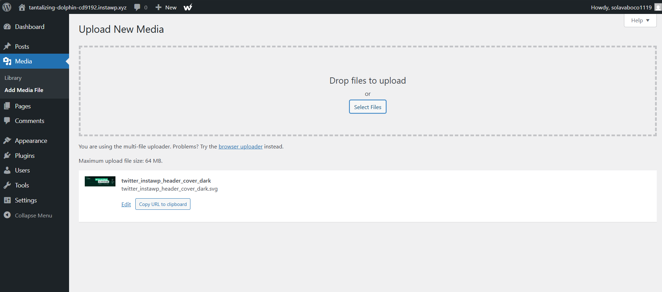Click the Upload New Media heading

point(121,29)
